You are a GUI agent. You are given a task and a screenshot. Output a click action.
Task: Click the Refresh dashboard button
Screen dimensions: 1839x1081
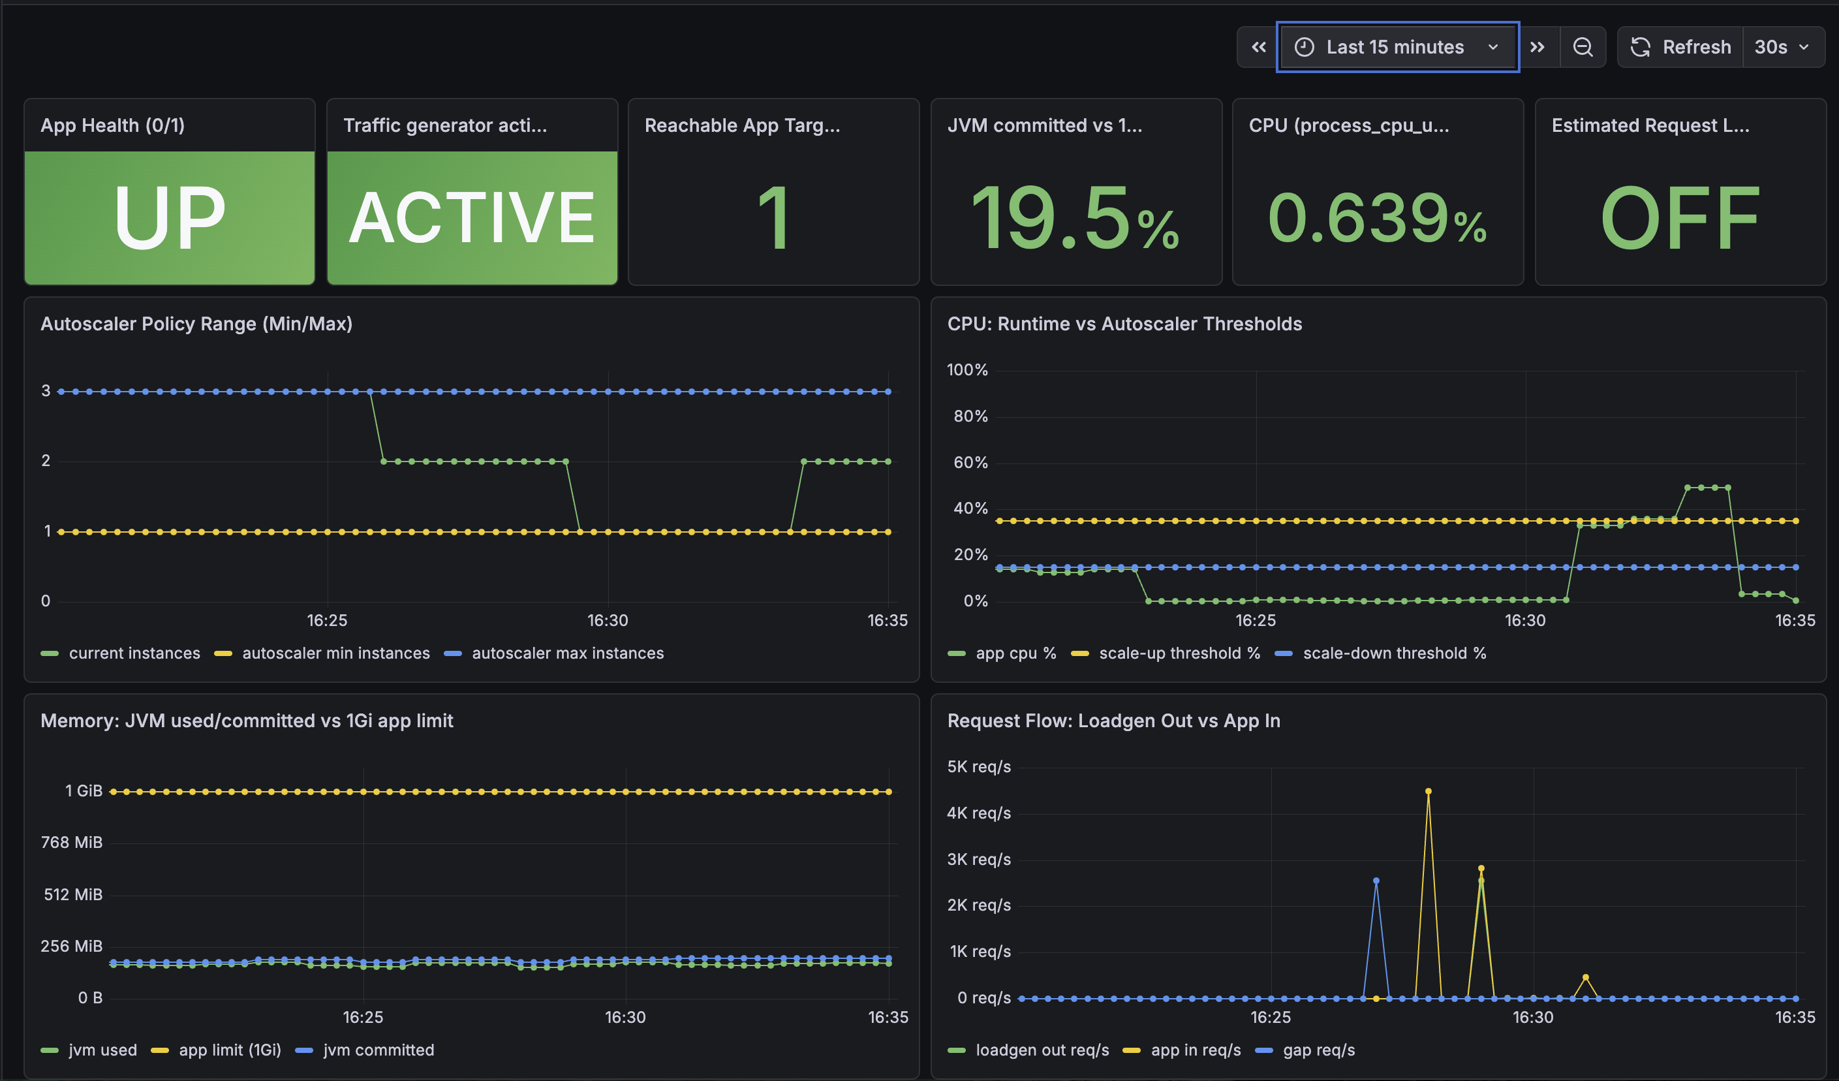[1680, 48]
